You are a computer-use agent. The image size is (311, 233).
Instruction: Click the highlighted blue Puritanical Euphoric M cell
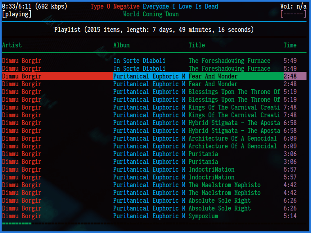click(x=151, y=76)
